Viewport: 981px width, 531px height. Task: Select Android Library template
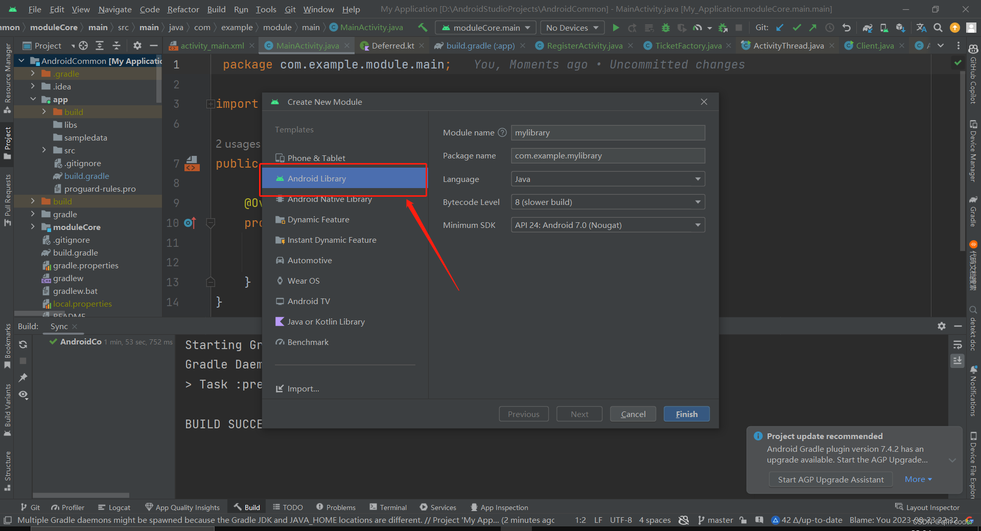tap(344, 178)
